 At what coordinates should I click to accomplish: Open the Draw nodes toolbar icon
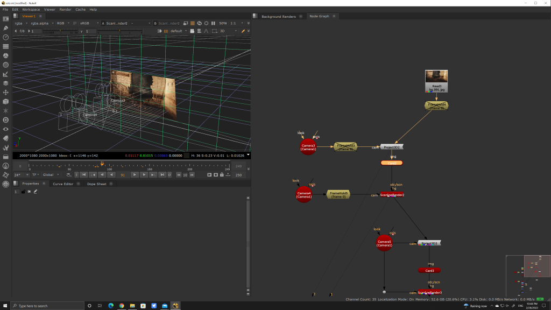5,28
